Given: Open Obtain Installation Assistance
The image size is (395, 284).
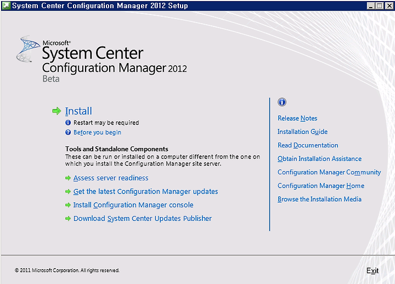Looking at the screenshot, I should point(319,159).
